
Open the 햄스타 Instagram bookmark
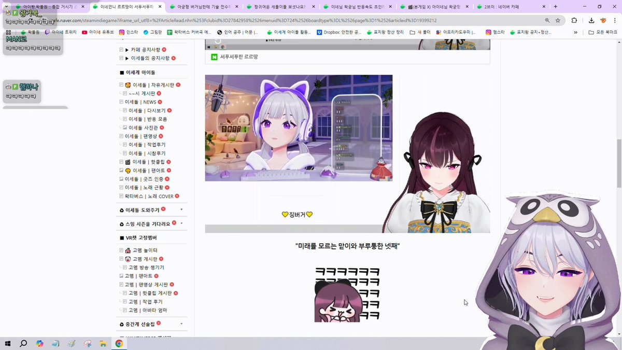[495, 32]
